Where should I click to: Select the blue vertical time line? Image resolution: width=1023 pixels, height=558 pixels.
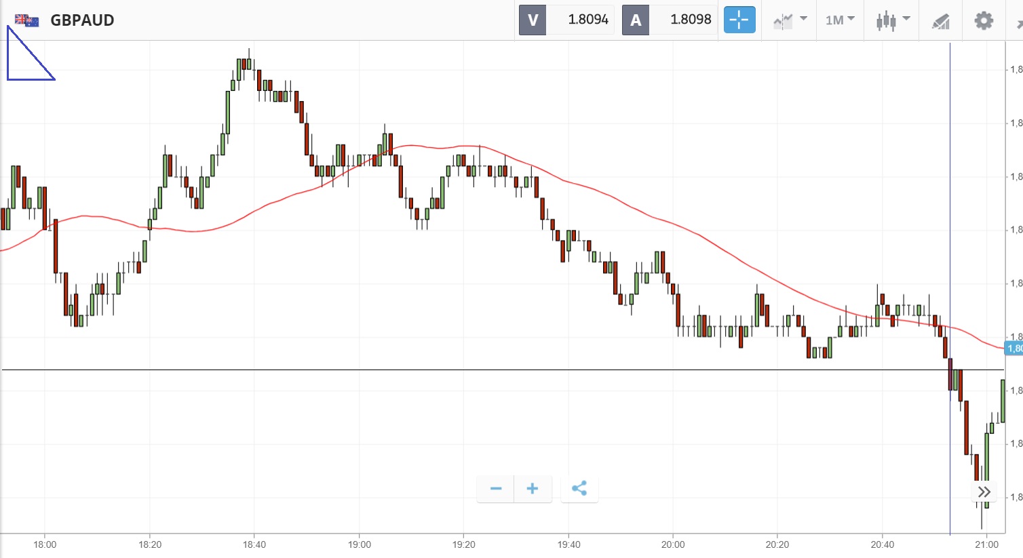click(x=950, y=203)
